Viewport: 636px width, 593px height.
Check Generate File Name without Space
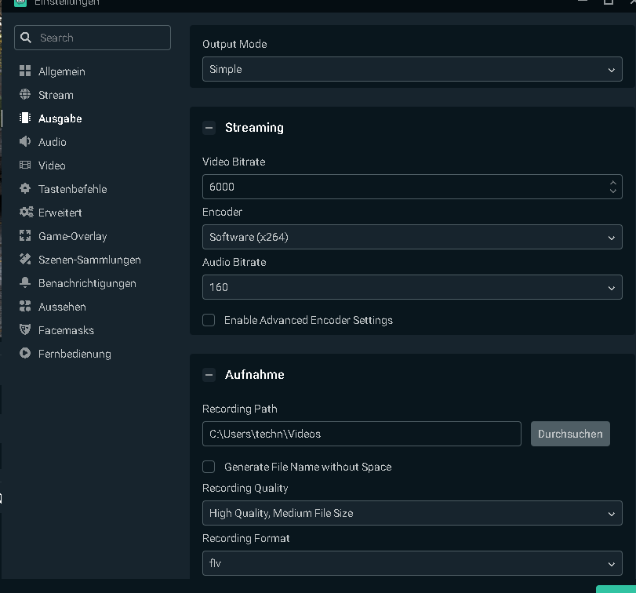[209, 467]
